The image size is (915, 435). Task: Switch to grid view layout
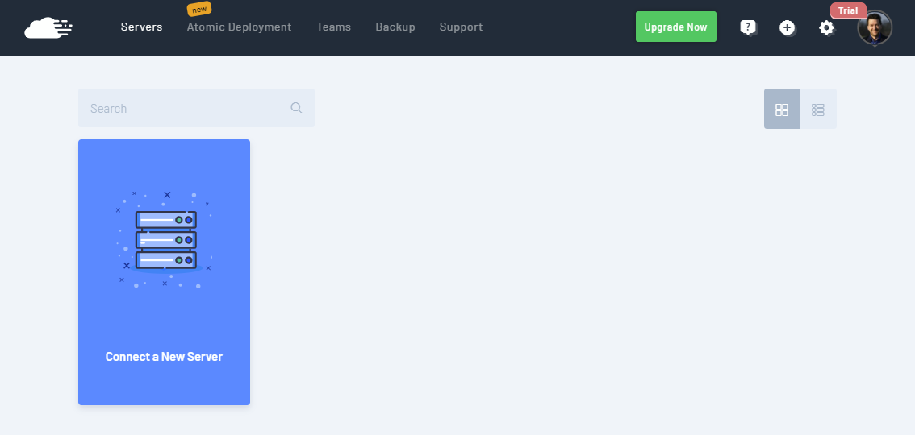[x=782, y=109]
